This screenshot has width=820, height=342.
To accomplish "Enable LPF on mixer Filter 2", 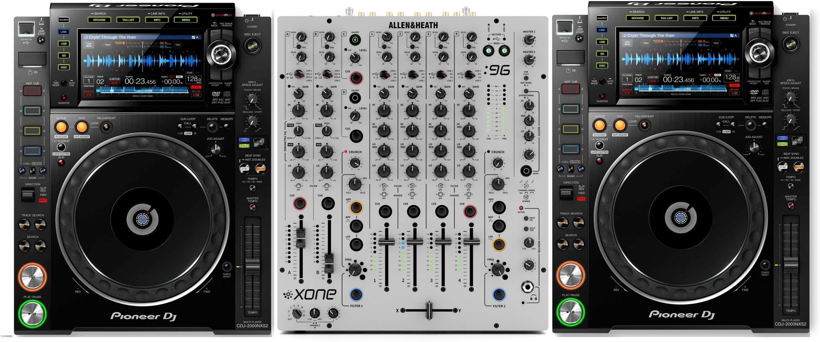I will [499, 244].
